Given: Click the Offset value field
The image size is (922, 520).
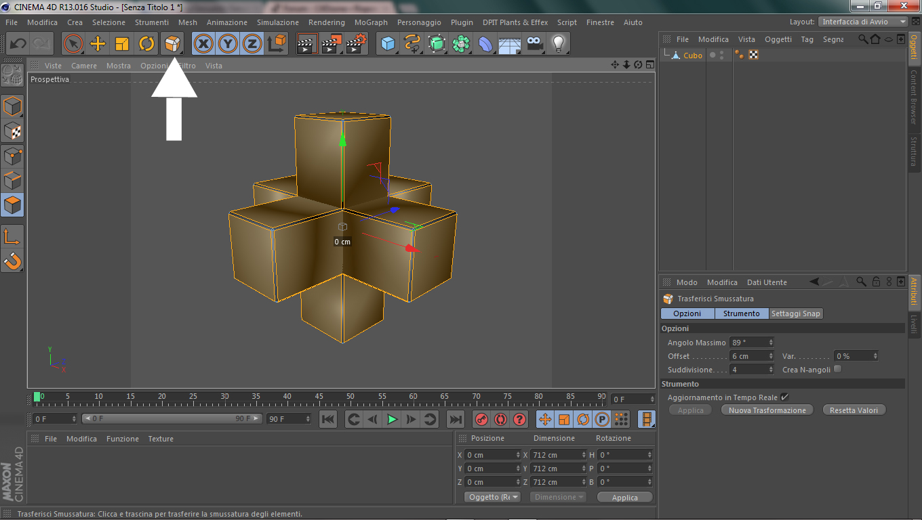Looking at the screenshot, I should [x=750, y=356].
